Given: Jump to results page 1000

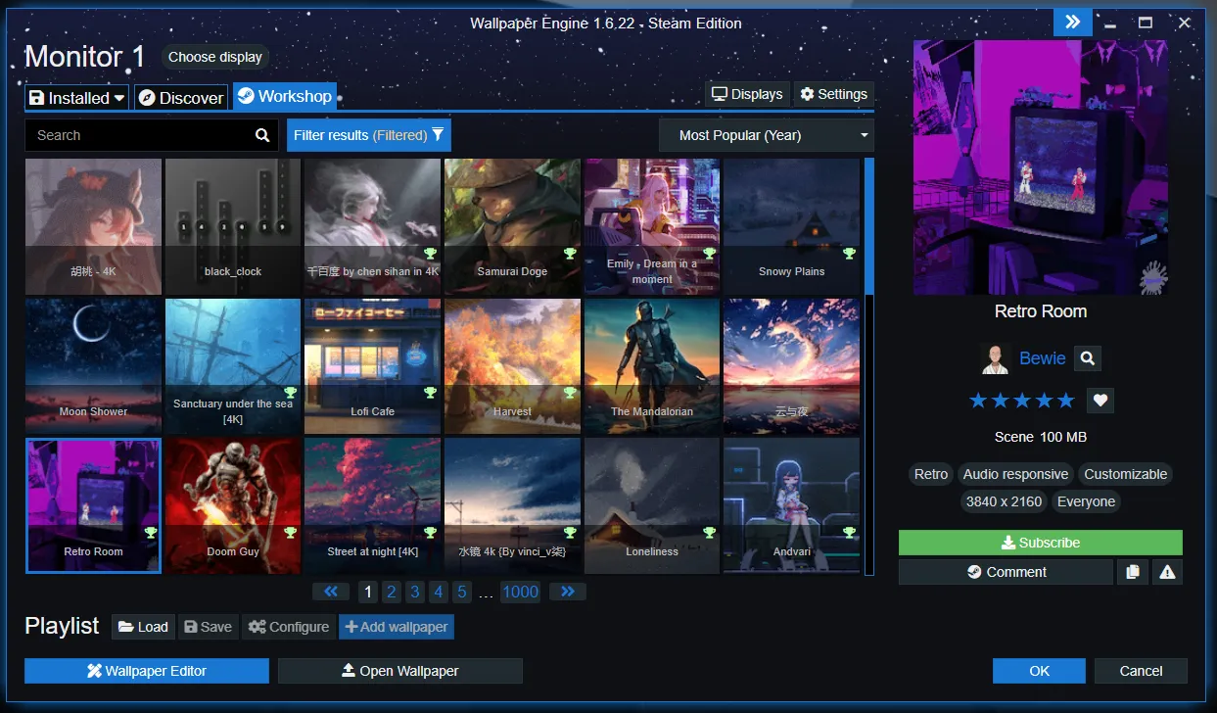Looking at the screenshot, I should click(521, 592).
